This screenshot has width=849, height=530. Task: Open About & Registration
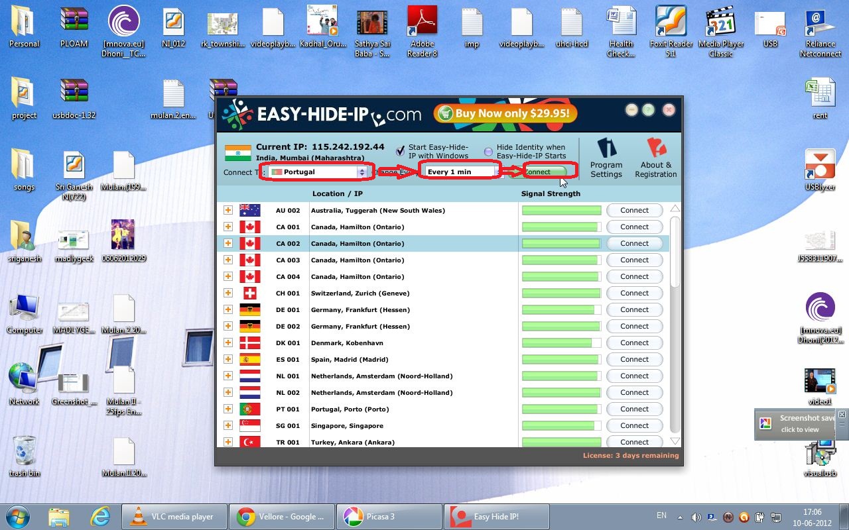655,158
